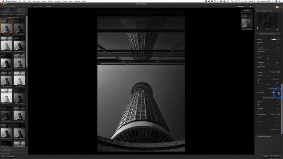The image size is (283, 159).
Task: Reset Finishing Adjustments with the arrow icon
Action: 279,34
